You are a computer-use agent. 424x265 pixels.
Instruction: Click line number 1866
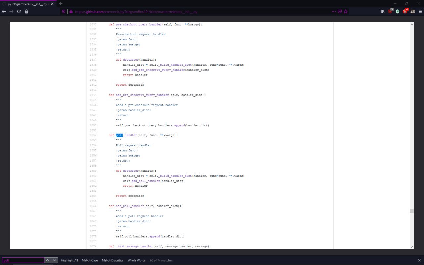click(93, 206)
